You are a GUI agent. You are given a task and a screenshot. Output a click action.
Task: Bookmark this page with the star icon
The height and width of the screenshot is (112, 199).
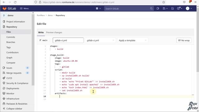coord(164,2)
